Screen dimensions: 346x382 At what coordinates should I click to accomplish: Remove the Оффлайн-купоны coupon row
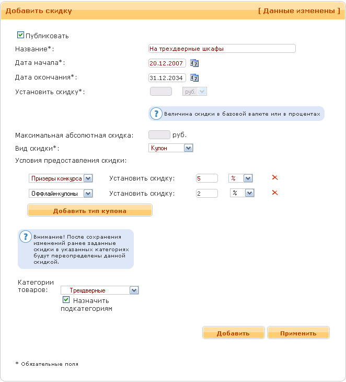(275, 193)
